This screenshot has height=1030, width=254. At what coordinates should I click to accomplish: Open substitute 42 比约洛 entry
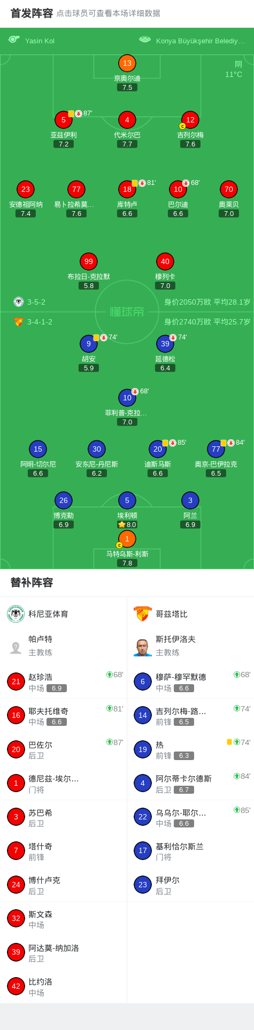pos(63,986)
